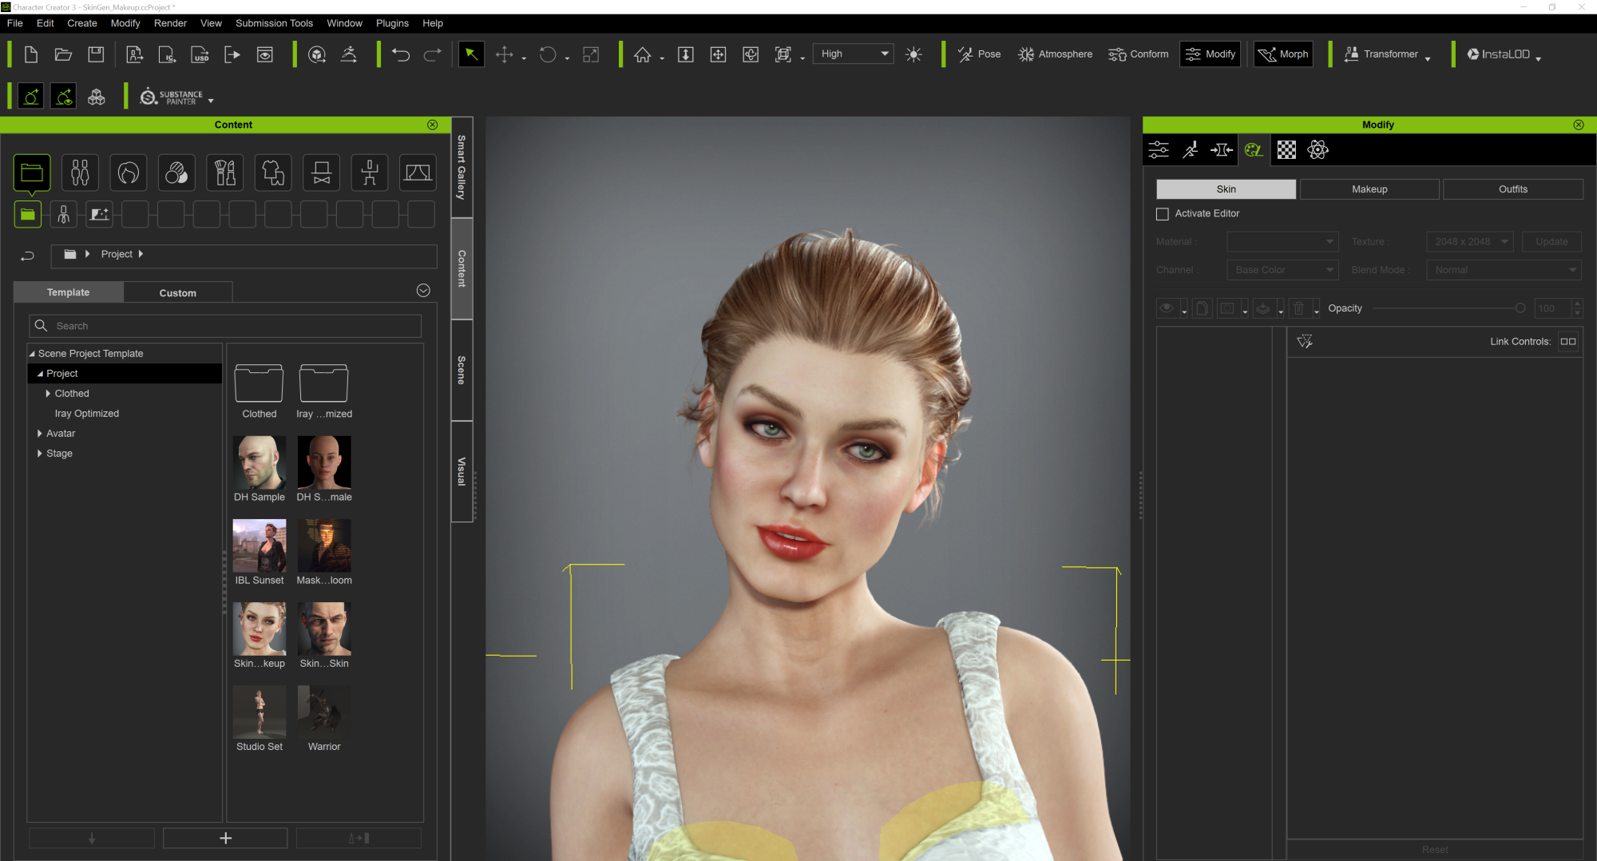Viewport: 1597px width, 861px height.
Task: Select Iray Optimized tree item
Action: point(87,414)
